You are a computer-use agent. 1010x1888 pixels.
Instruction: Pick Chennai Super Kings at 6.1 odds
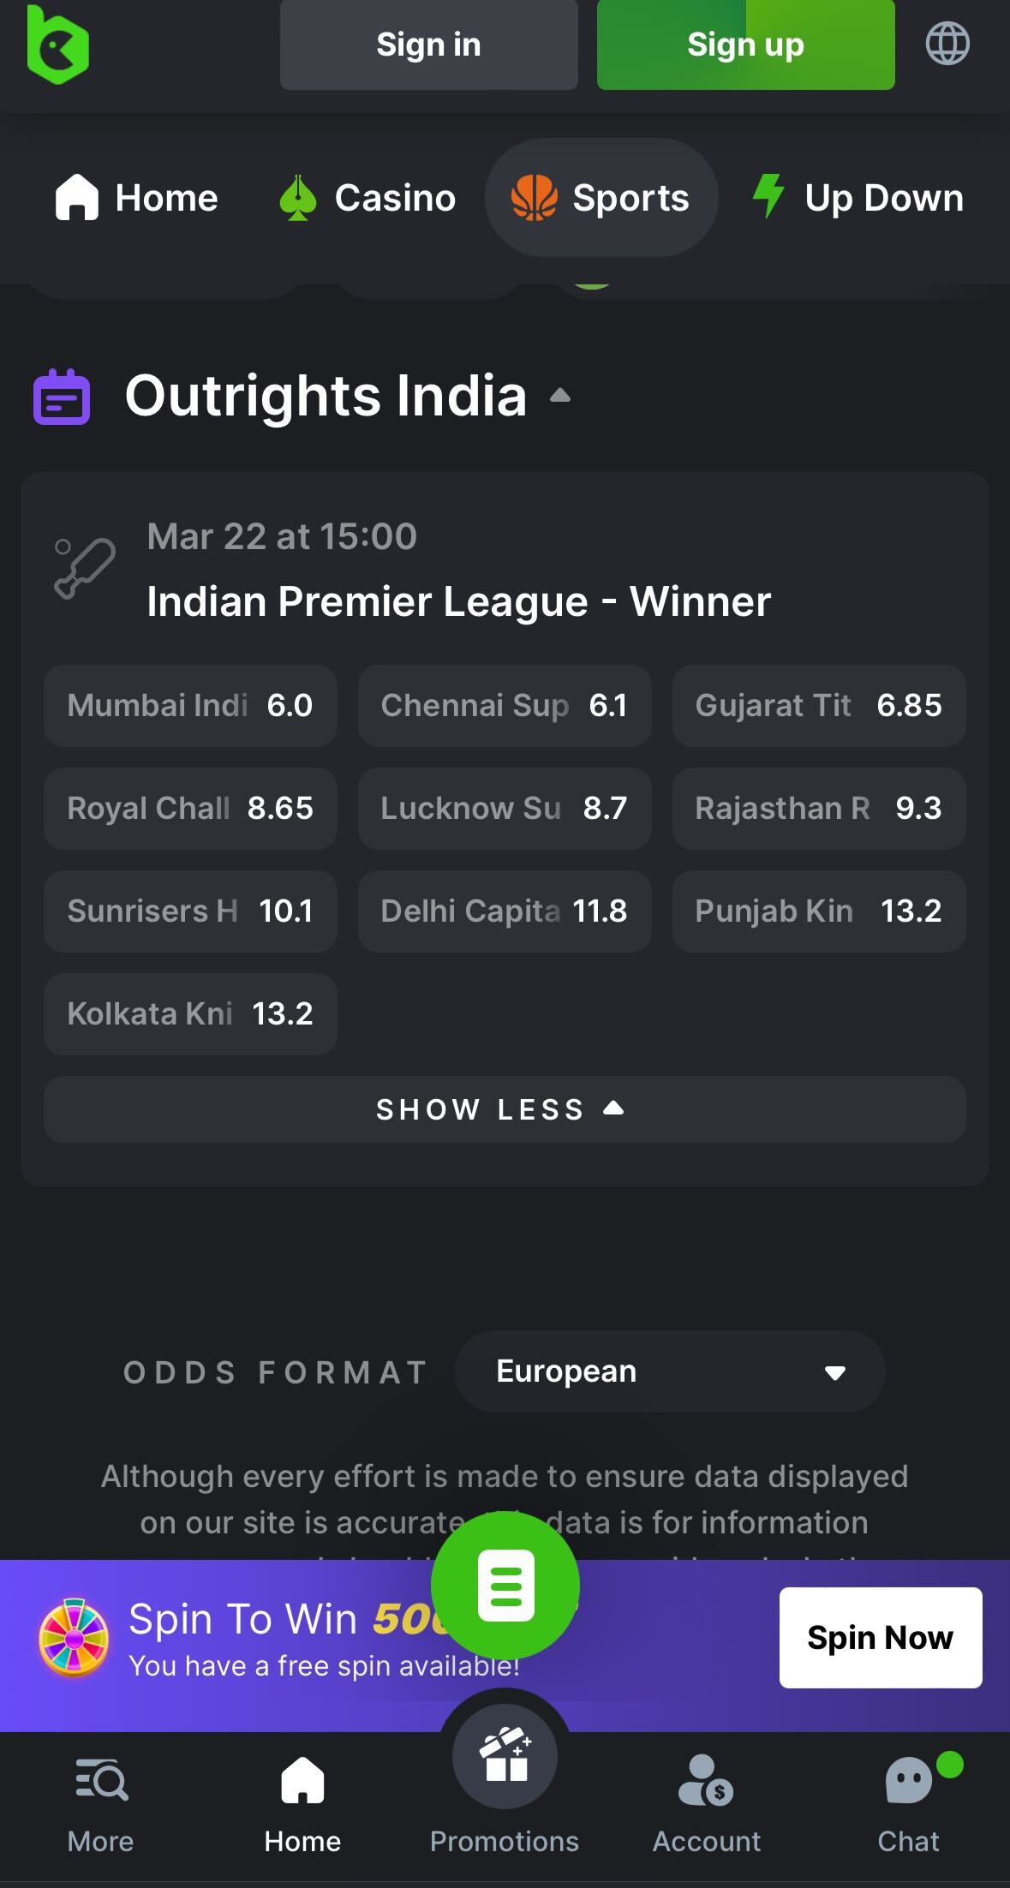[504, 705]
